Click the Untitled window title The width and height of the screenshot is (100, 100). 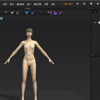[x=27, y=9]
